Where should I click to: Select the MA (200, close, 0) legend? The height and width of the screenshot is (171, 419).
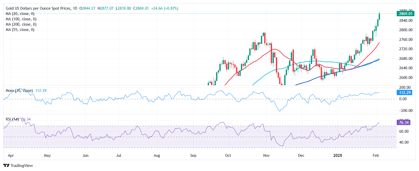coord(21,24)
